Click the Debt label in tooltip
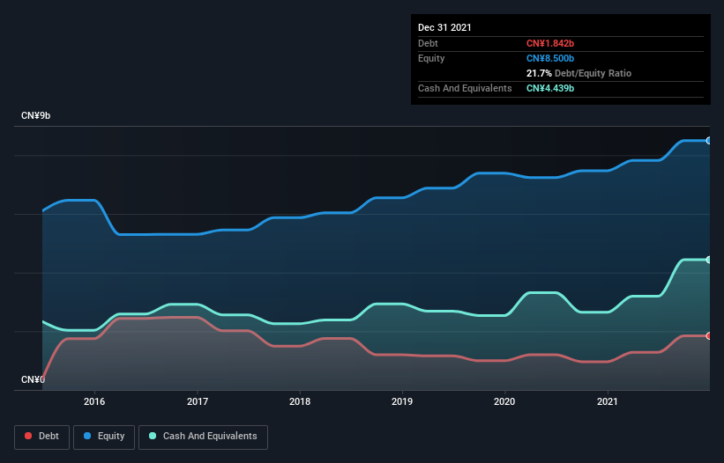This screenshot has height=463, width=724. (428, 43)
